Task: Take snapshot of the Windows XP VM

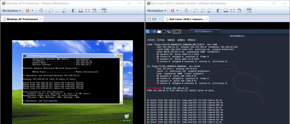Action: [x=51, y=11]
